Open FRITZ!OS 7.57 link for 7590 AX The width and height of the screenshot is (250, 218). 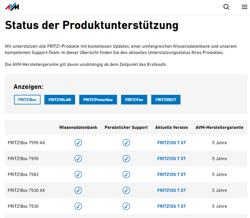tap(171, 143)
